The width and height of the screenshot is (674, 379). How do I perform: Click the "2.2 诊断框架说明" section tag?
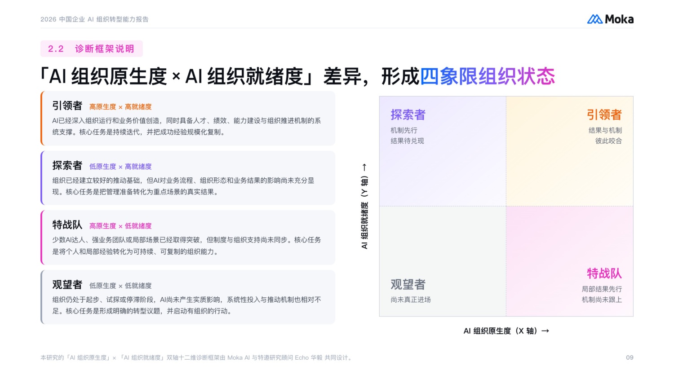[91, 49]
